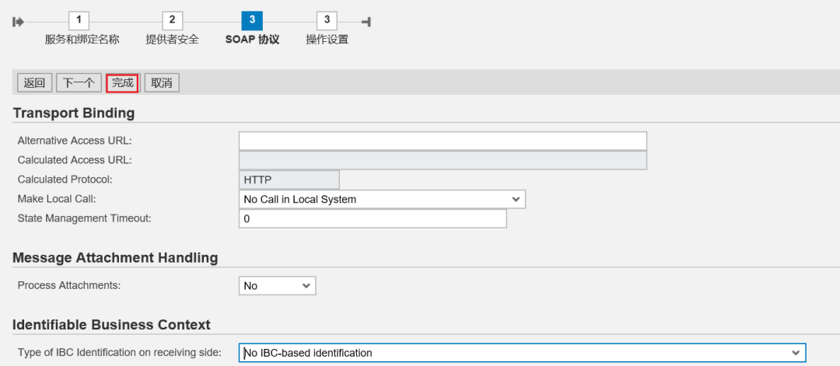The width and height of the screenshot is (840, 366).
Task: Click the Alternative Access URL label
Action: (x=75, y=141)
